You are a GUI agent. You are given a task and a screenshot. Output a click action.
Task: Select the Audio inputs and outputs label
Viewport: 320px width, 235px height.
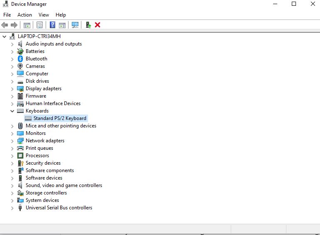click(54, 44)
